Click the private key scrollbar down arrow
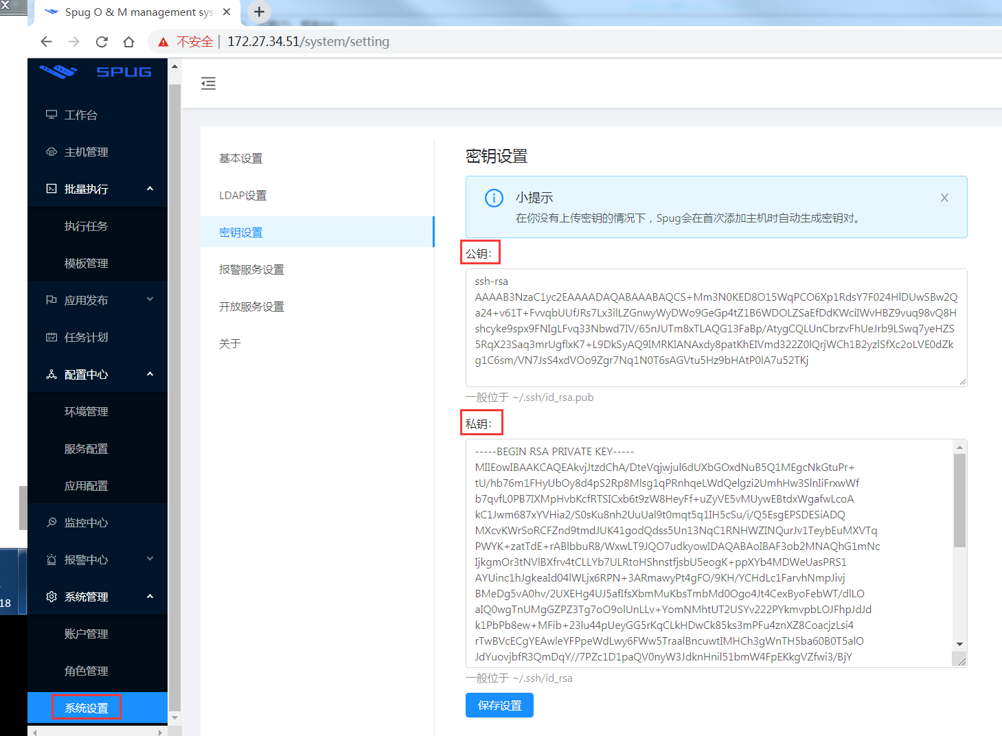 (959, 644)
